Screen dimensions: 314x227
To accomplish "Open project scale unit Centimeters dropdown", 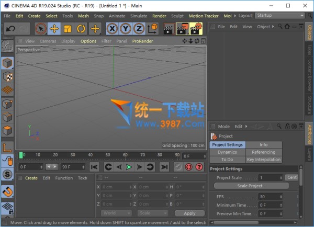I will click(292, 177).
